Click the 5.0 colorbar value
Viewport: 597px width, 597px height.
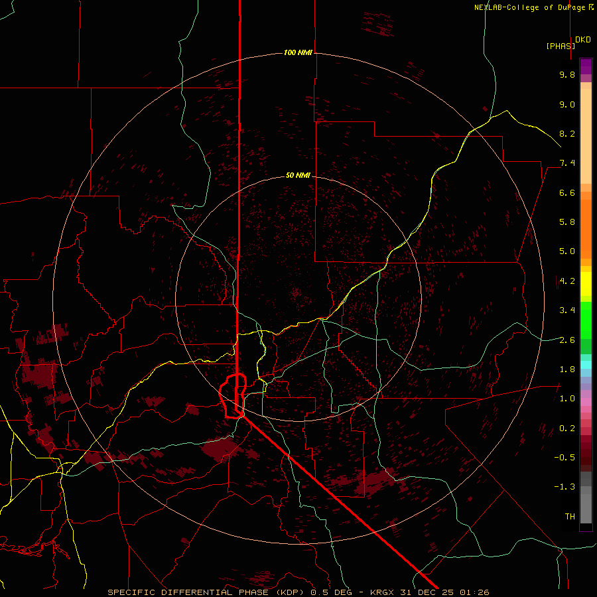(567, 251)
